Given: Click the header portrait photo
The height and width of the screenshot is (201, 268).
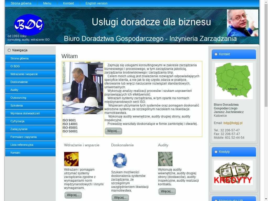Looking at the screenshot, I should [242, 23].
